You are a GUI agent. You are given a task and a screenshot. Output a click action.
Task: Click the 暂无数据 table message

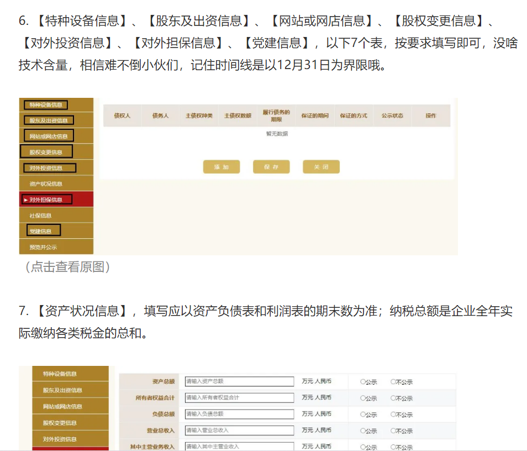277,134
